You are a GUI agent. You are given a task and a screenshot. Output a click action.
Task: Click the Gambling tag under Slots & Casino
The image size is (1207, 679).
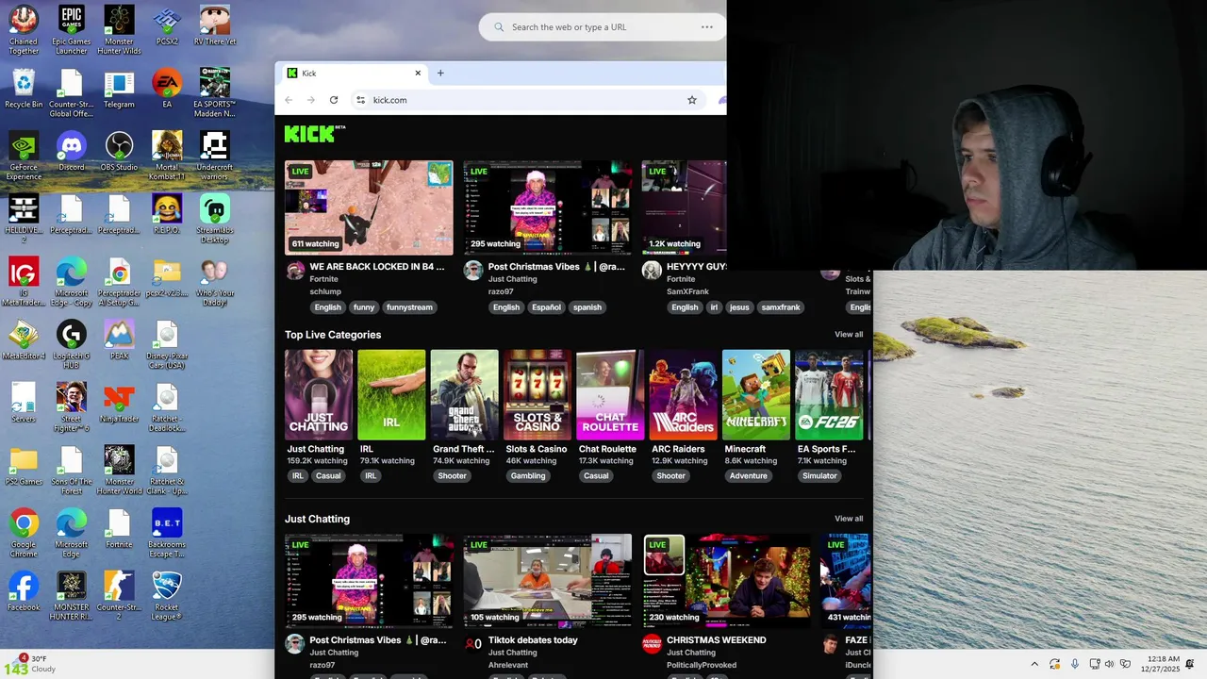[528, 476]
